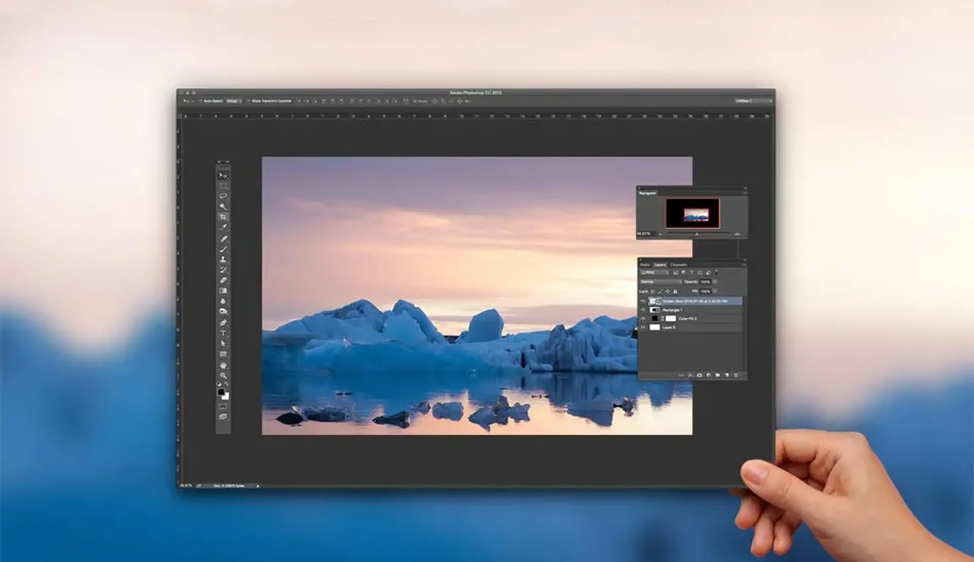Click the Add layer mask icon
The image size is (974, 562).
coord(700,375)
